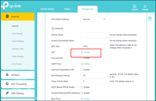Image resolution: width=156 pixels, height=101 pixels.
Task: Open Dynamic DNS settings
Action: (17, 49)
